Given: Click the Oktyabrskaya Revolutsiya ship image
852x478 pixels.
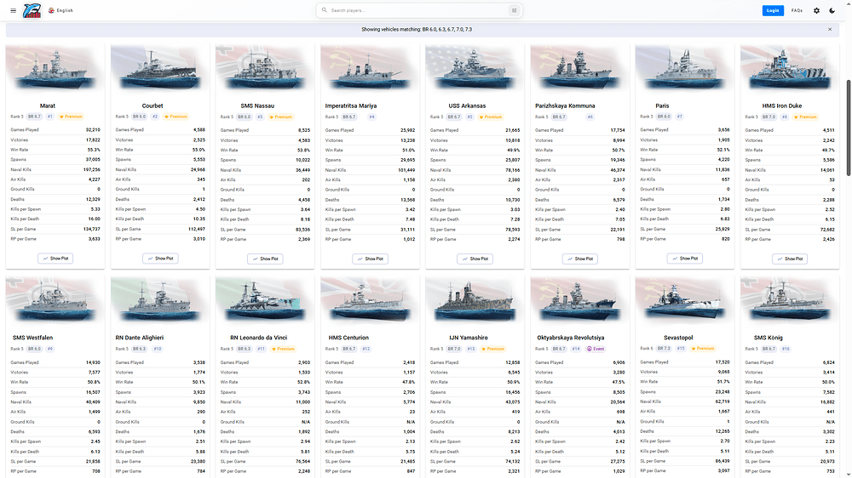Looking at the screenshot, I should (579, 302).
